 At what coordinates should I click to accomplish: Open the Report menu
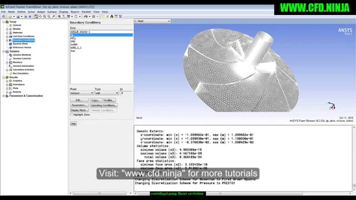tap(75, 12)
